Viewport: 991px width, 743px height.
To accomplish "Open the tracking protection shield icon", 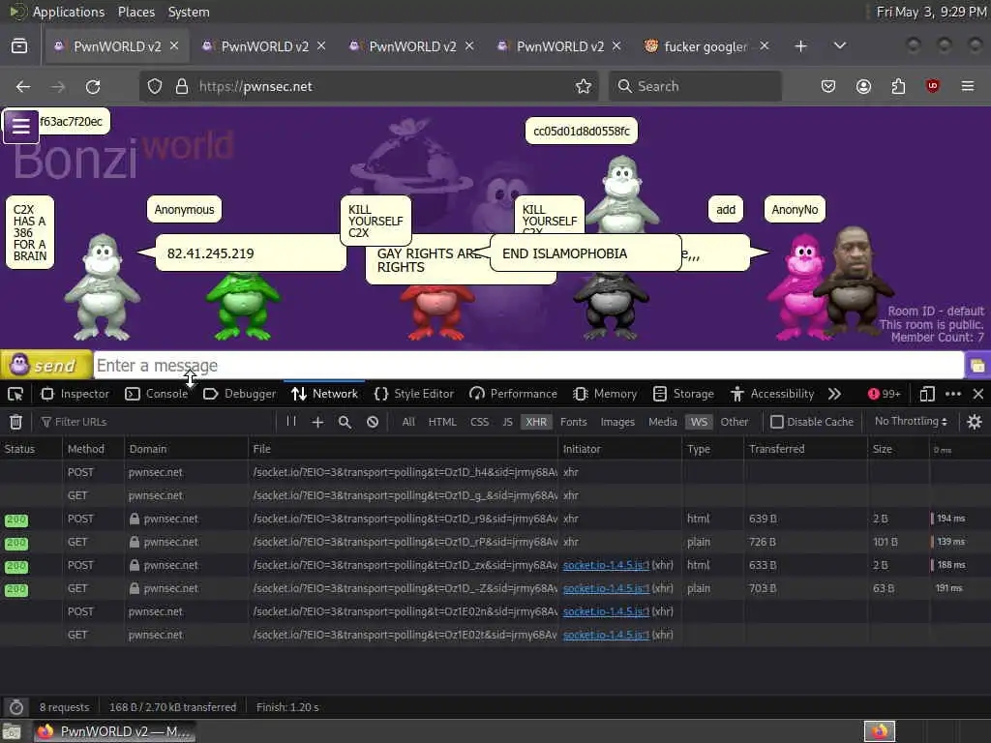I will pos(155,86).
